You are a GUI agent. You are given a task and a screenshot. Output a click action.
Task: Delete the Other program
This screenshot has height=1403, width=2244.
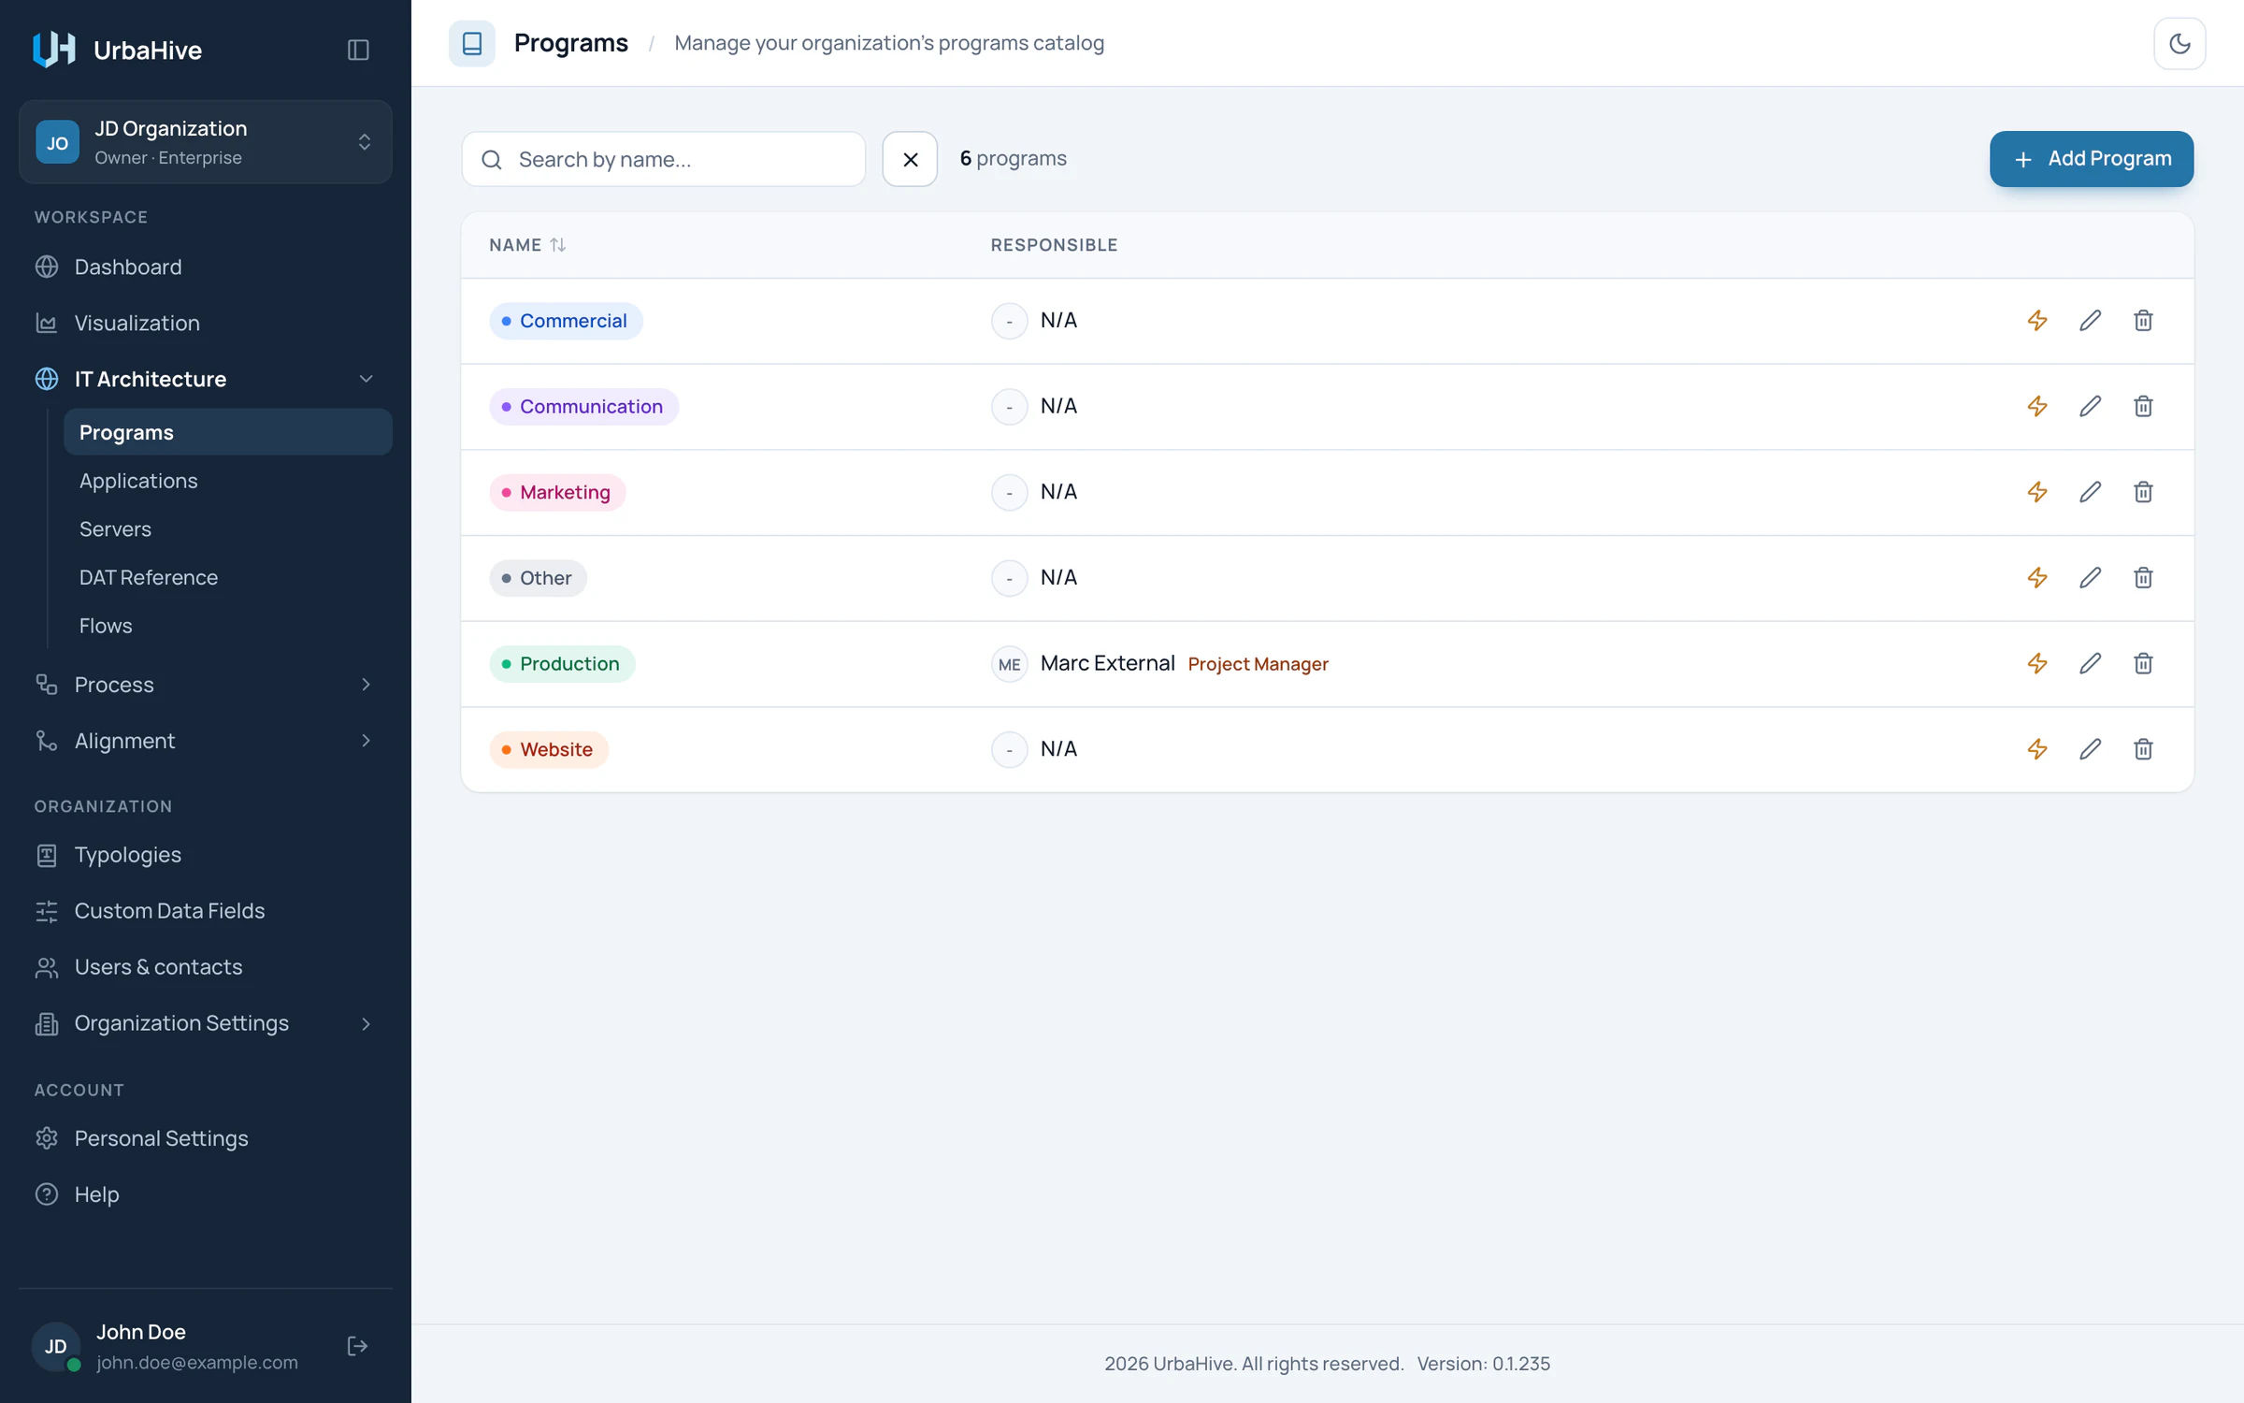(2143, 578)
